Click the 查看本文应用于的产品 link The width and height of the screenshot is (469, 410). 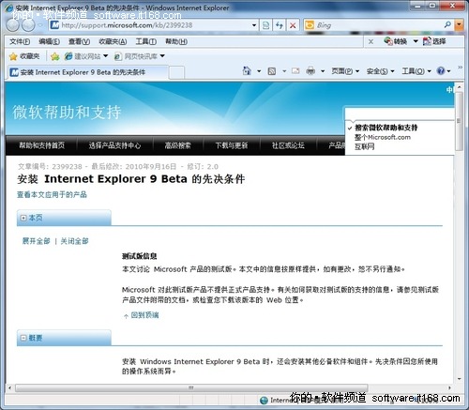52,194
